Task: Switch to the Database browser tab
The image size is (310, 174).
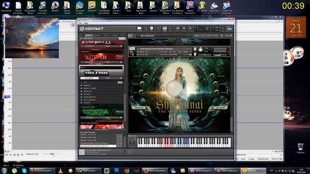Action: (97, 35)
